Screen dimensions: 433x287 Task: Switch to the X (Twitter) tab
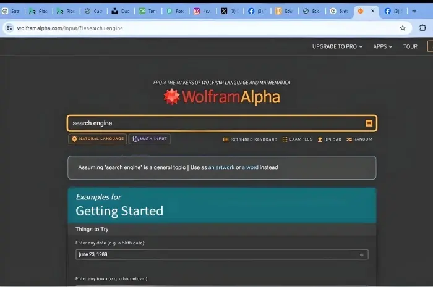(x=229, y=11)
